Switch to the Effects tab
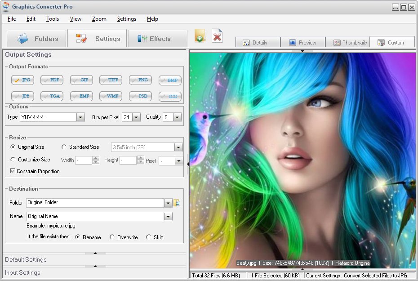 click(157, 39)
